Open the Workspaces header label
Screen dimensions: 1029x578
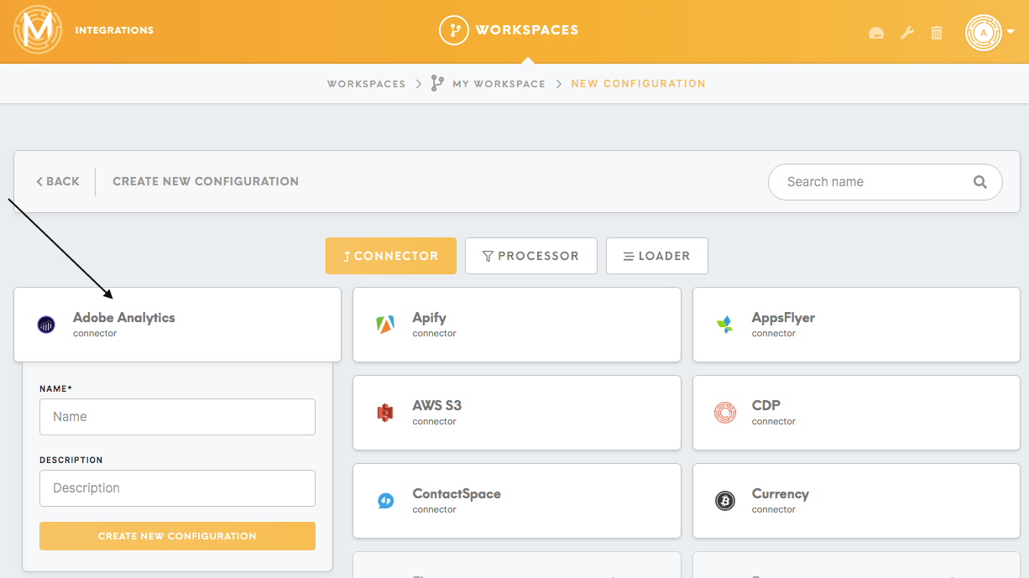[527, 30]
